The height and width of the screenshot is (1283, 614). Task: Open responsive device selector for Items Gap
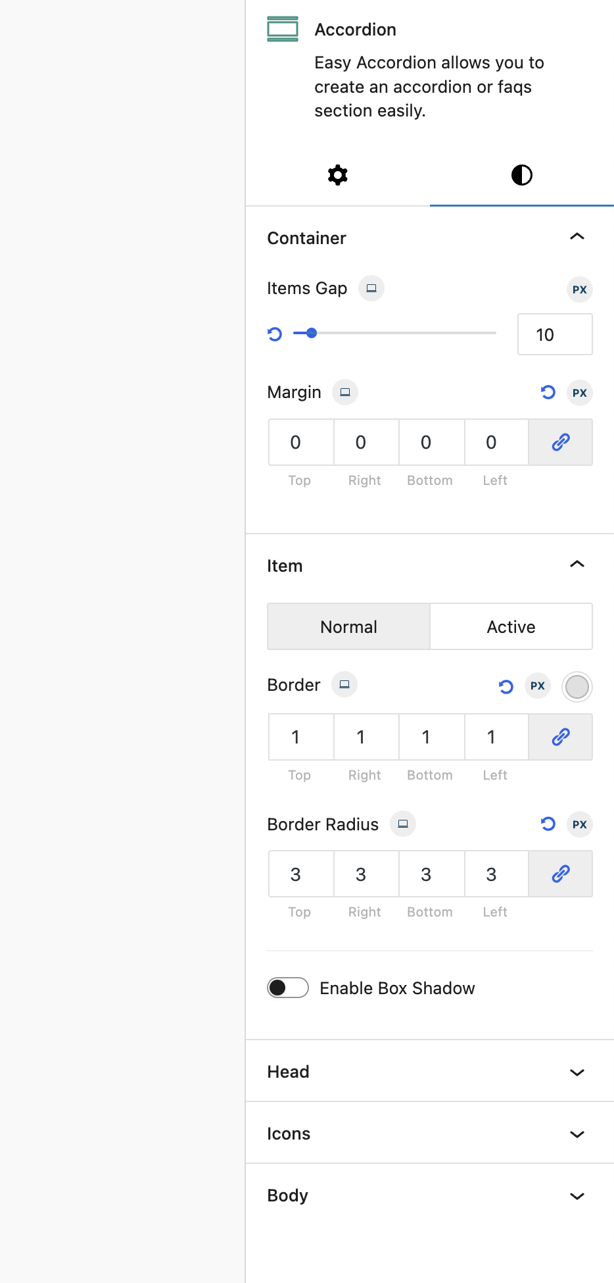[x=371, y=288]
